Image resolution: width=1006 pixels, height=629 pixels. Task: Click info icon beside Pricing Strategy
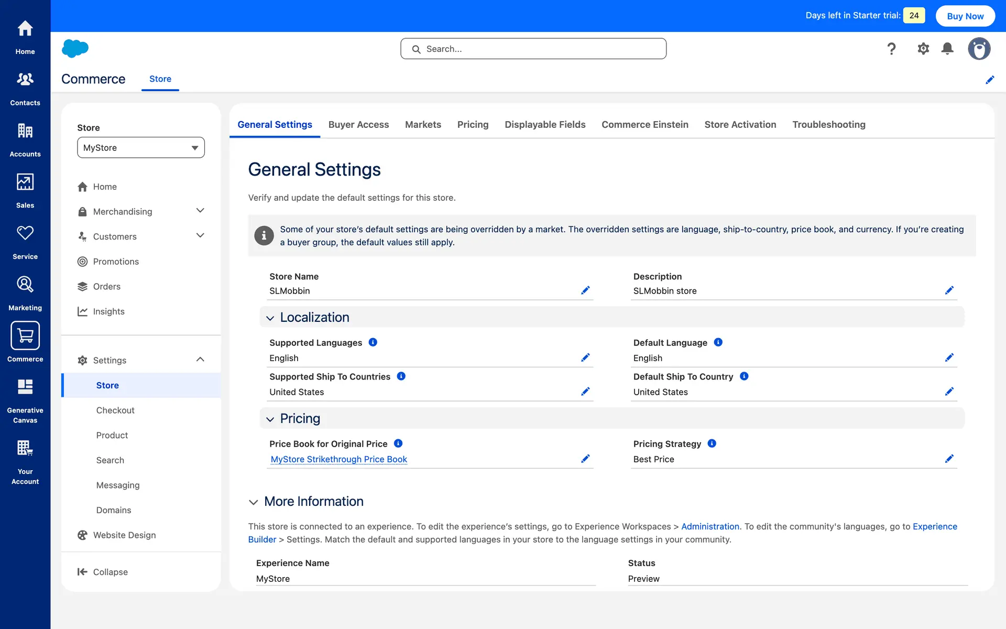pos(712,443)
